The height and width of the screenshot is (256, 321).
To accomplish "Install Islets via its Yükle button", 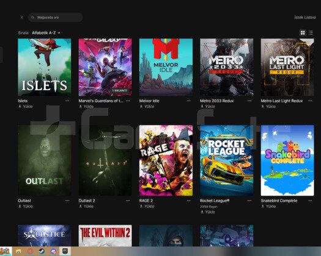I will (26, 107).
